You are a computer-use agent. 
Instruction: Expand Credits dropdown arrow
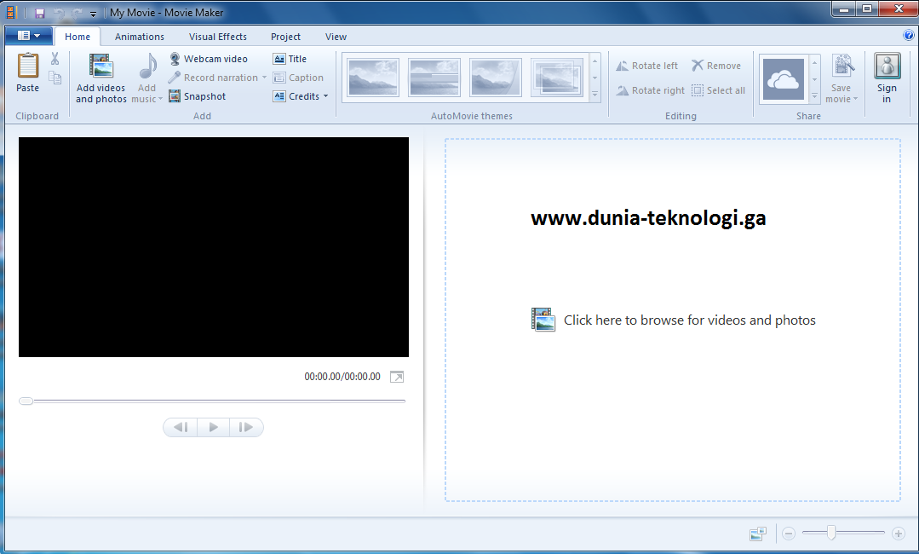point(326,96)
